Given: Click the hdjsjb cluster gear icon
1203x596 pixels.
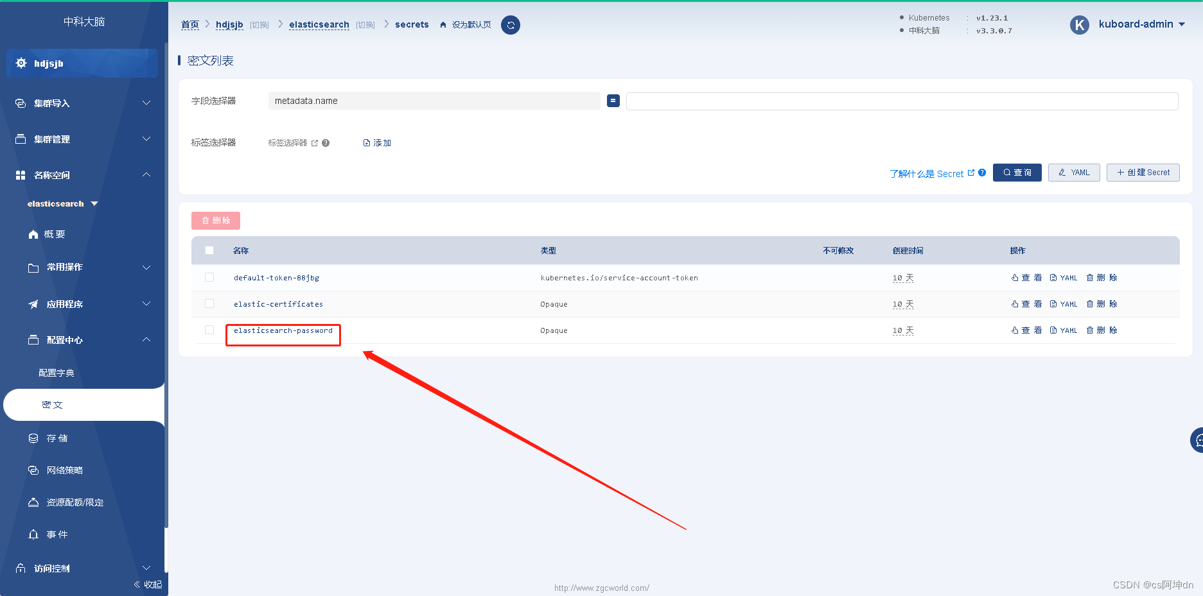Looking at the screenshot, I should coord(21,63).
